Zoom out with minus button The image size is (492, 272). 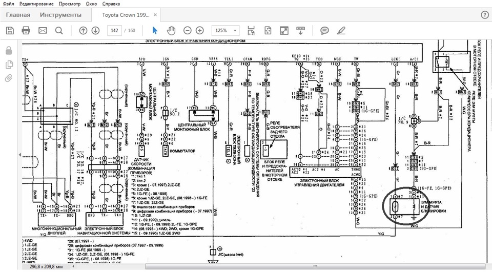(x=188, y=30)
